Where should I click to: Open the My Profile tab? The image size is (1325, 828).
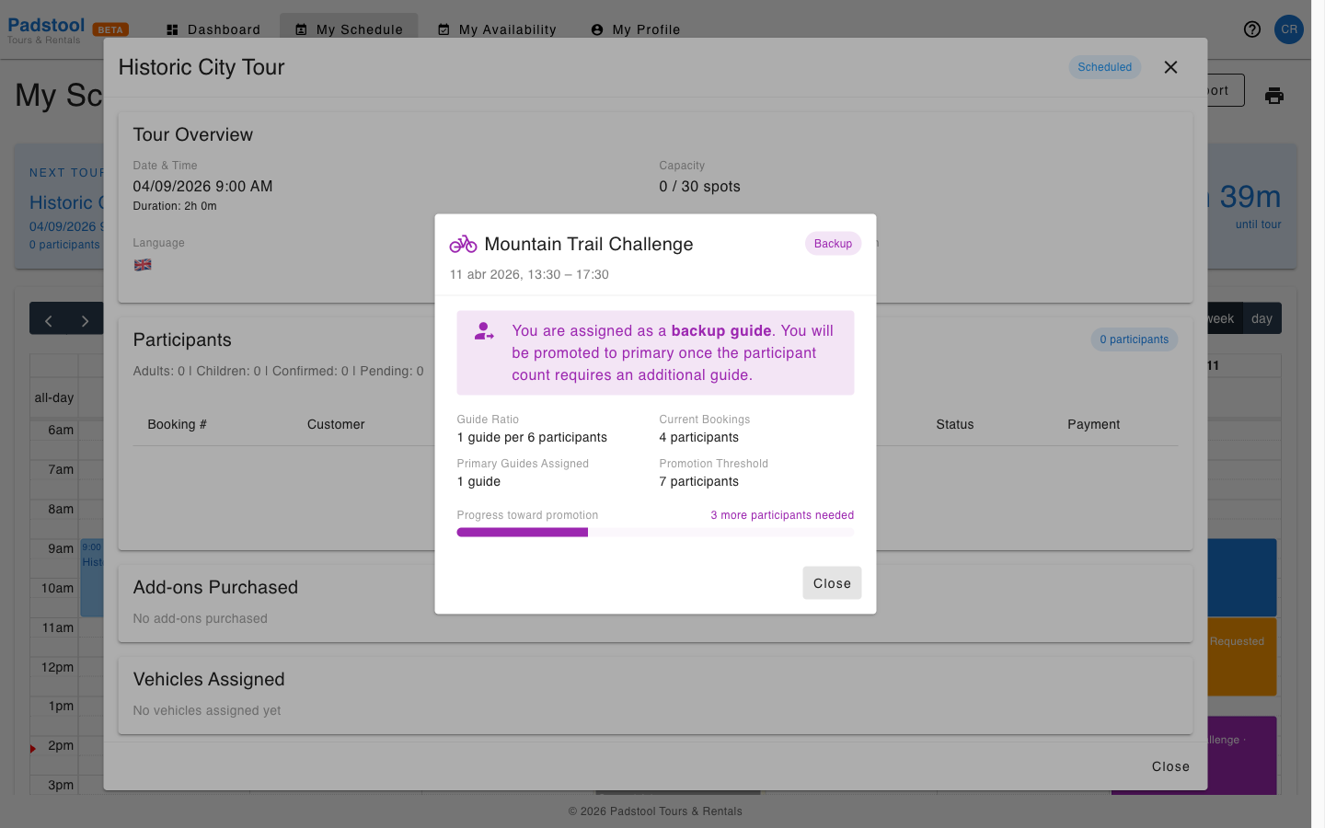tap(636, 29)
